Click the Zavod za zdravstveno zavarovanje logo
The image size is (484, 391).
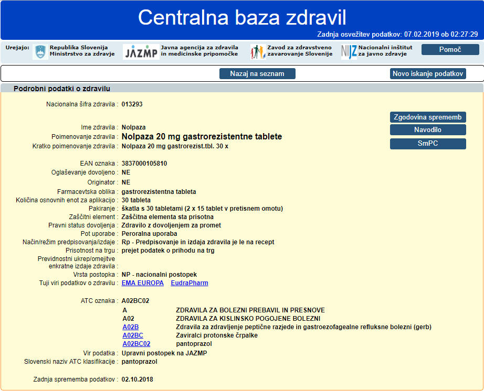258,52
